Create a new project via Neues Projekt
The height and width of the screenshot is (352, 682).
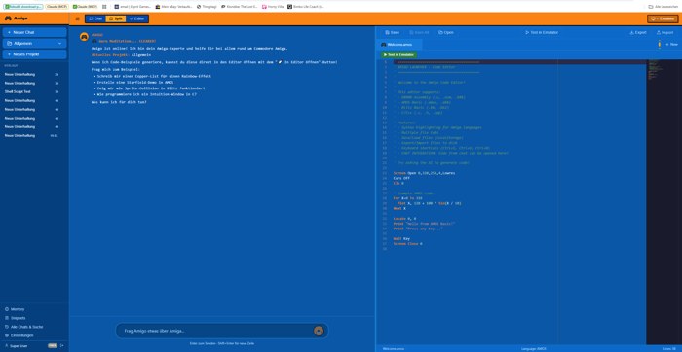pos(34,54)
